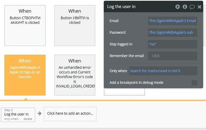The width and height of the screenshot is (206, 130).
Task: Click here to add an action box
Action: (x=70, y=114)
